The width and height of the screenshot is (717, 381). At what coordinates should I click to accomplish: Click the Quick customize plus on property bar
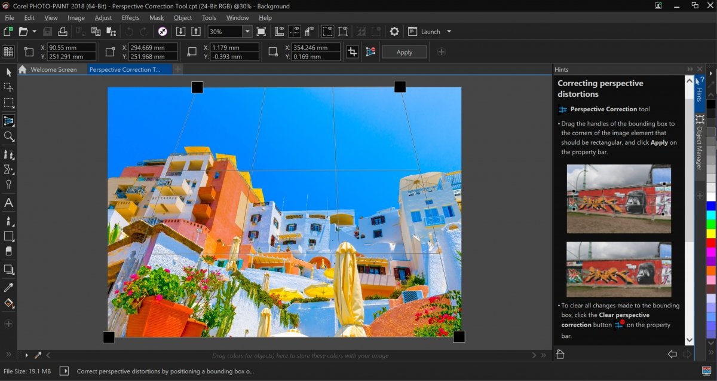pos(442,52)
